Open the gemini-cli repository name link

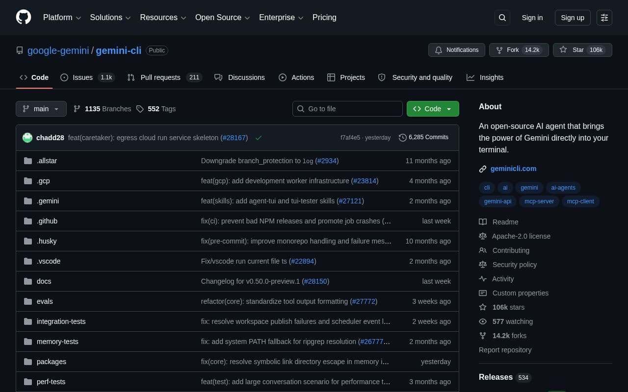(x=118, y=50)
